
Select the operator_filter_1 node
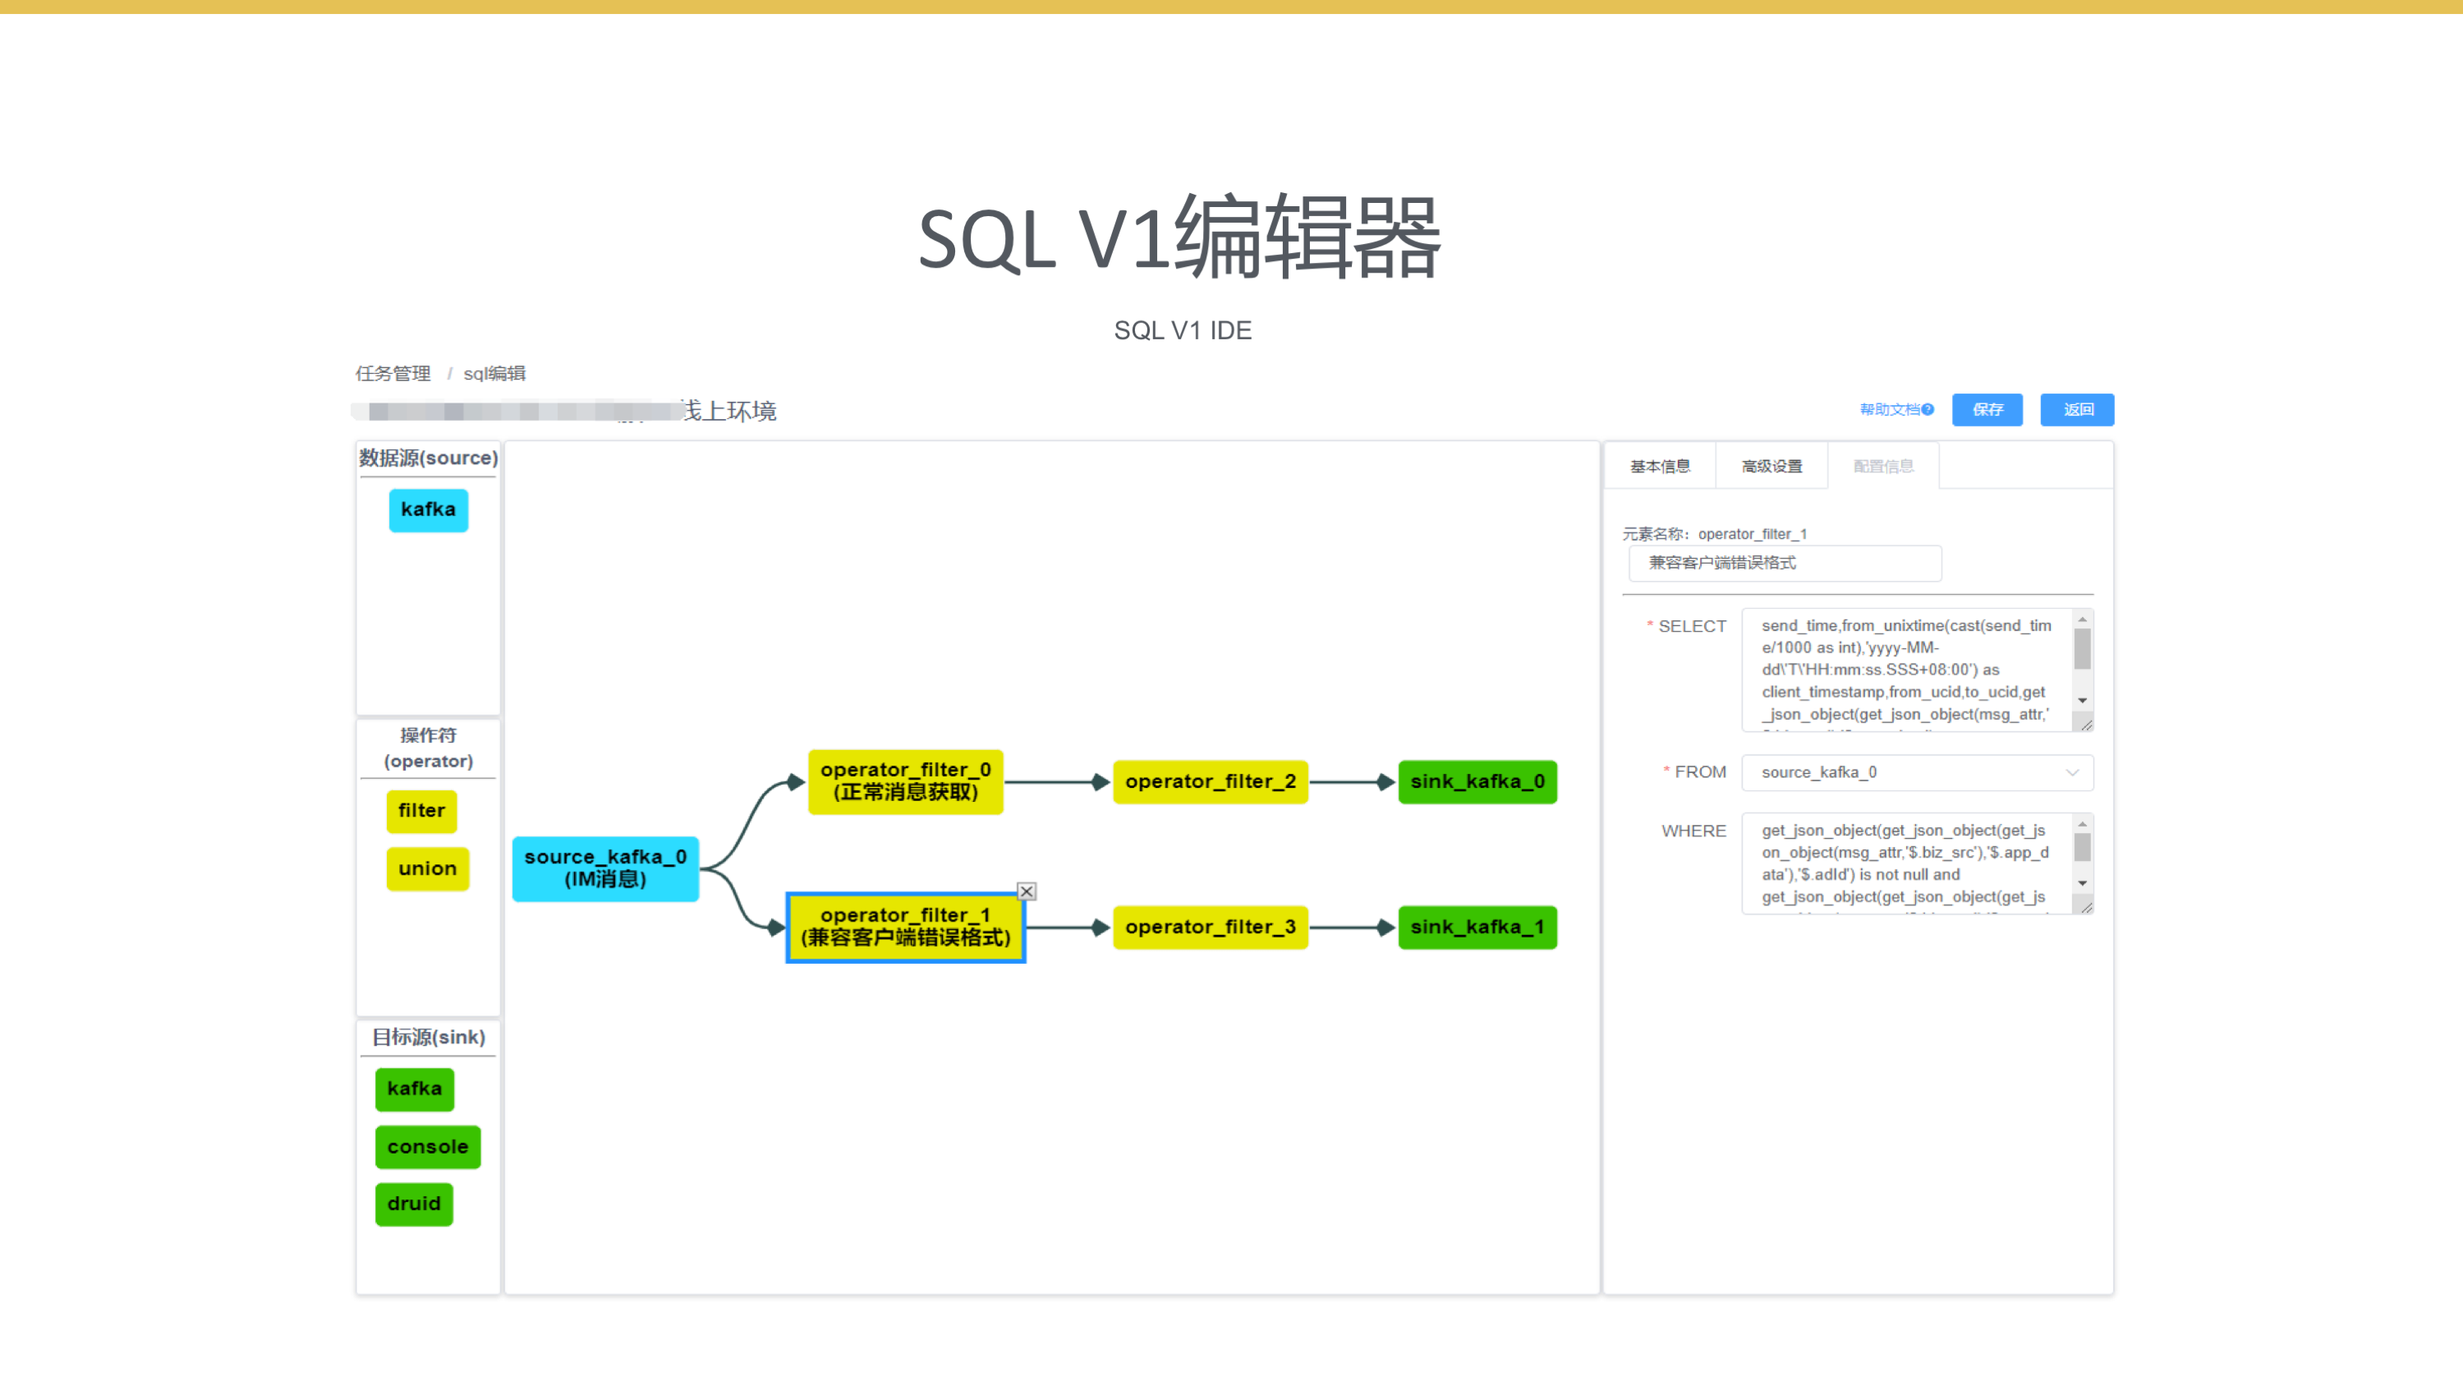[x=906, y=927]
